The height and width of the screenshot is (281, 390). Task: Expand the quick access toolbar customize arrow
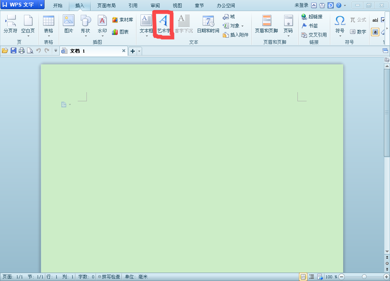point(56,51)
